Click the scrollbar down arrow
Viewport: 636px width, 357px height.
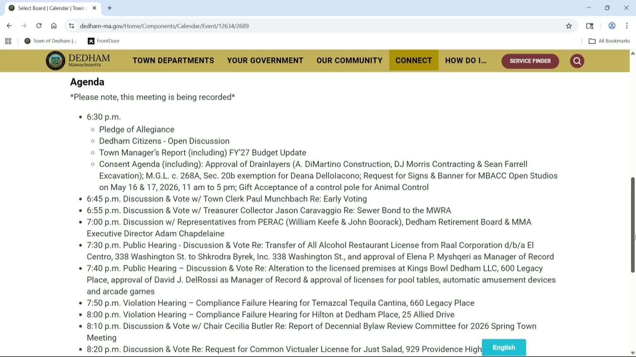(x=632, y=352)
